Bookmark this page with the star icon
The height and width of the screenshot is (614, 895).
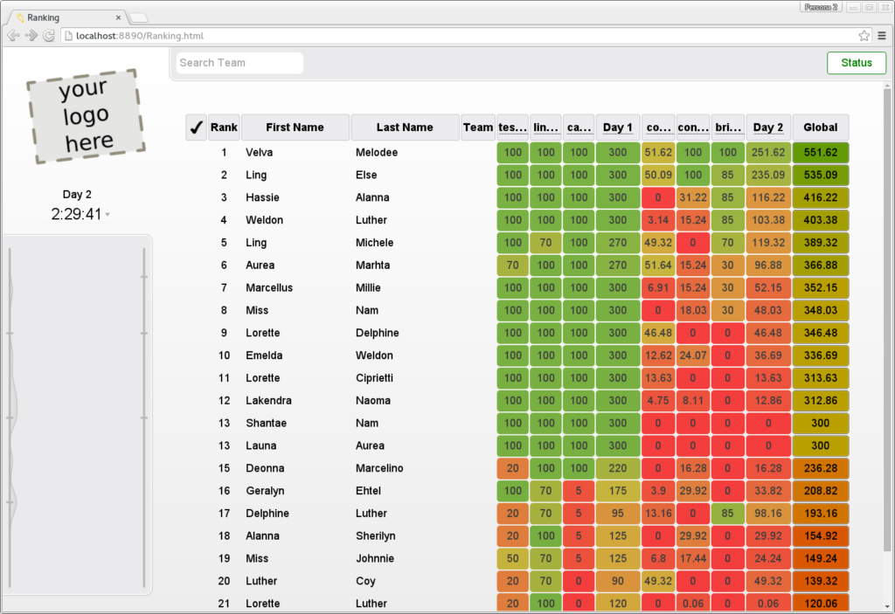pos(864,36)
